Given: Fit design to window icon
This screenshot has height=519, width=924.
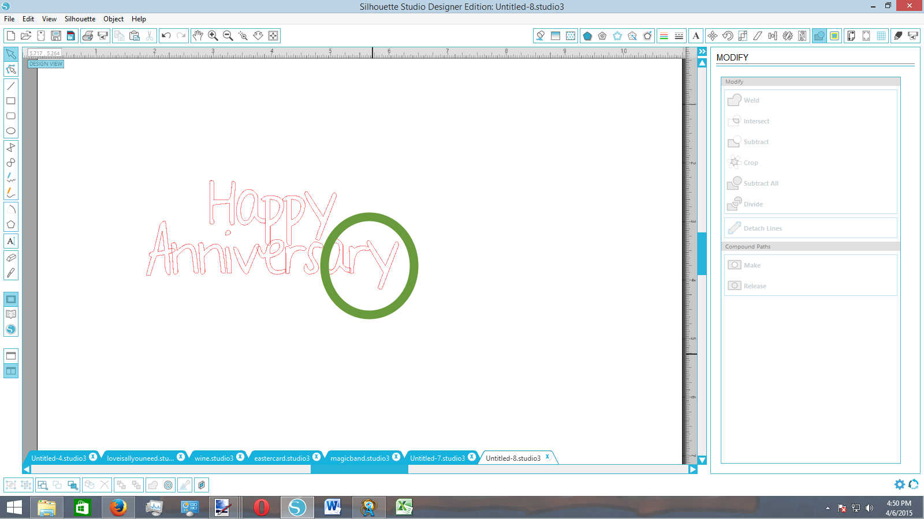Looking at the screenshot, I should click(273, 36).
